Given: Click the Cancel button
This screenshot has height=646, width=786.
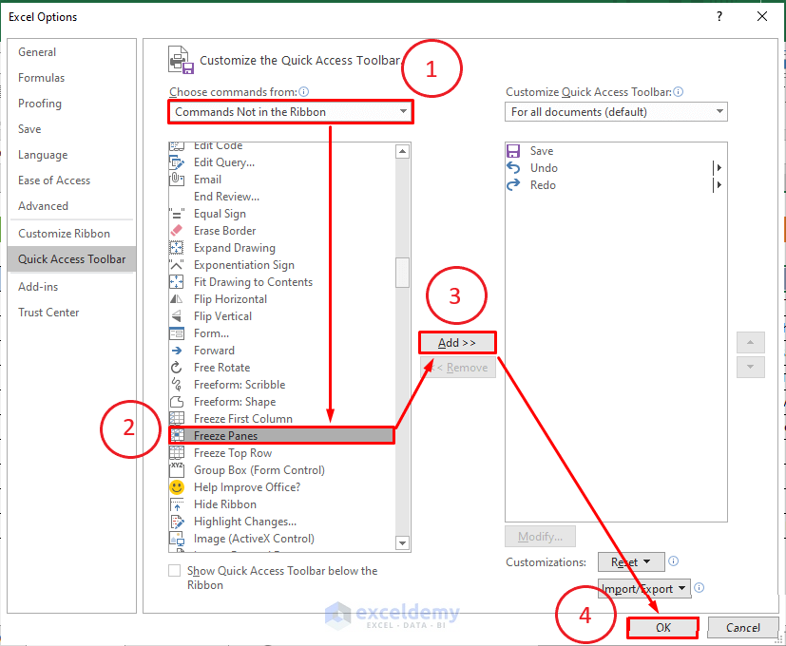Looking at the screenshot, I should pos(743,627).
